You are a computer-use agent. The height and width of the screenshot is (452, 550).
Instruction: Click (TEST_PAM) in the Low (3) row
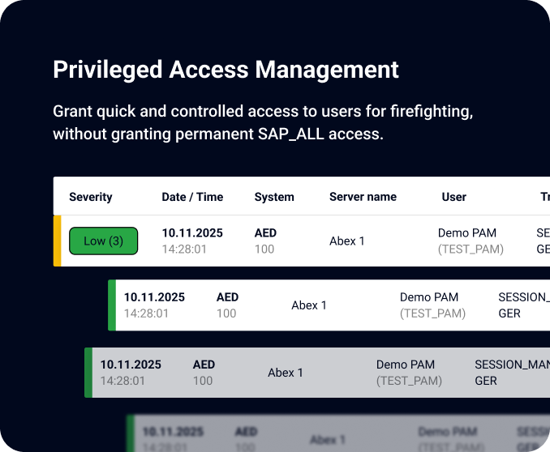(x=471, y=249)
